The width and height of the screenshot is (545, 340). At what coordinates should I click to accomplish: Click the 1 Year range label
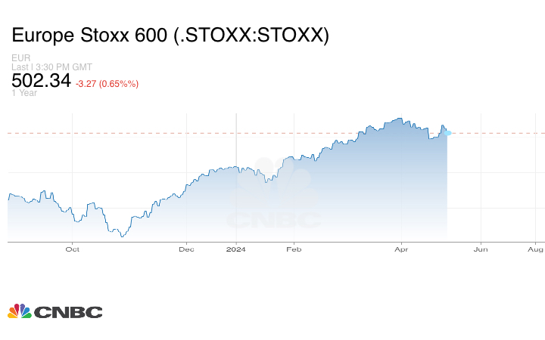point(23,94)
